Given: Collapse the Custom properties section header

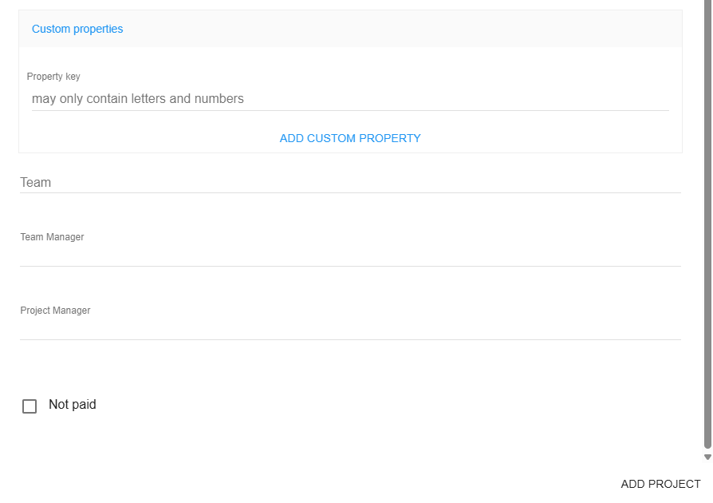Looking at the screenshot, I should tap(350, 29).
